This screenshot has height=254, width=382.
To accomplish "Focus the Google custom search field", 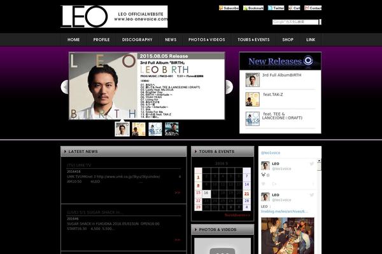I will (x=295, y=22).
